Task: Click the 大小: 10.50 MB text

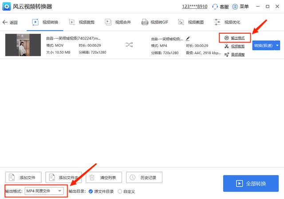Action: [58, 52]
